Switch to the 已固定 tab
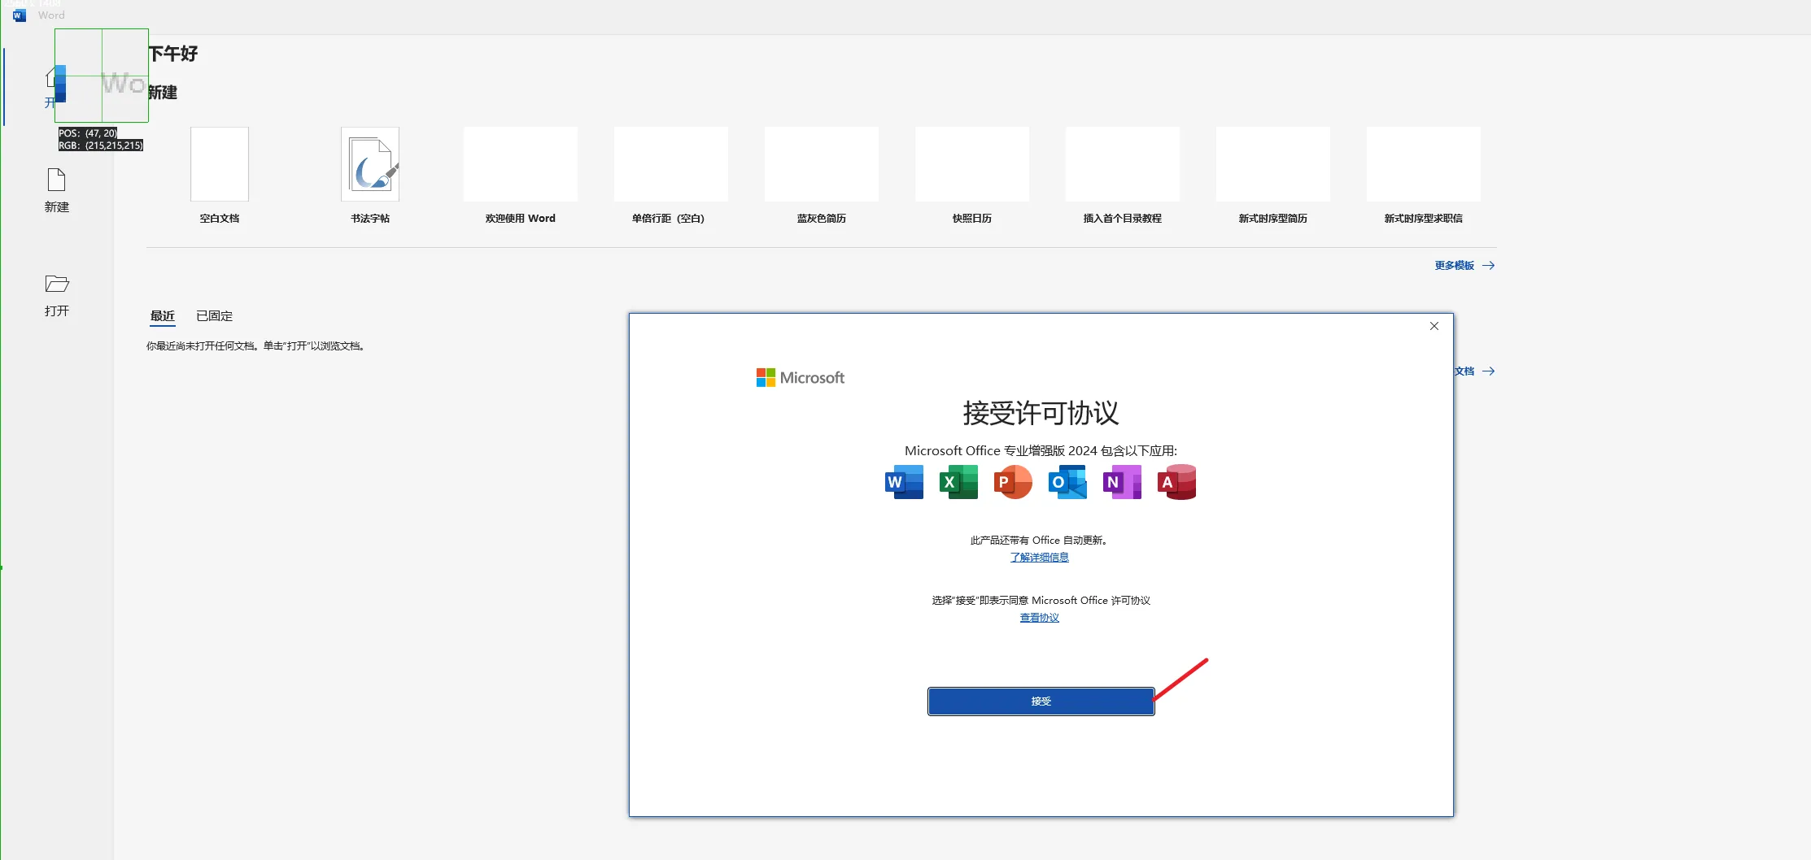The width and height of the screenshot is (1811, 860). [214, 316]
